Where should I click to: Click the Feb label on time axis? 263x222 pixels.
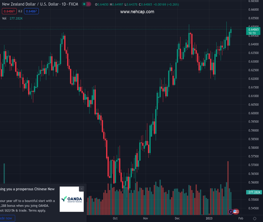(x=240, y=219)
